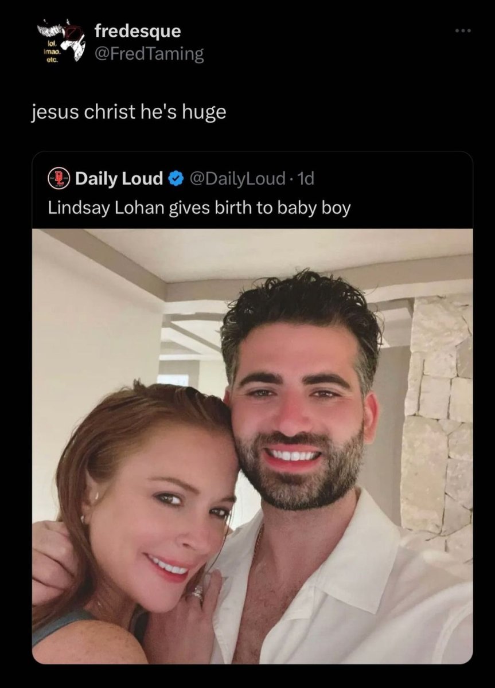Click the 1d timestamp on the quoted post
Screen dimensions: 495x688
coord(307,179)
